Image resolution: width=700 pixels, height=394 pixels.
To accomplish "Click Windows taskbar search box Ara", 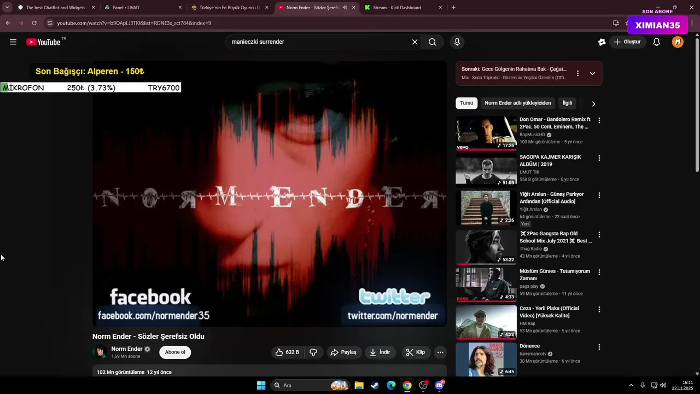I will click(310, 385).
